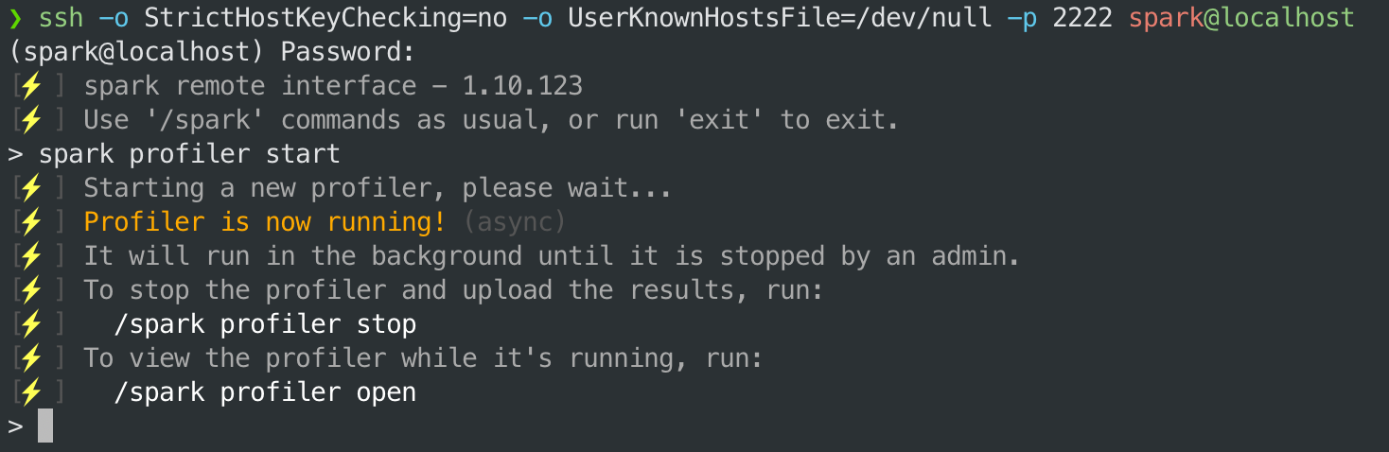This screenshot has width=1389, height=452.
Task: Click the lightning icon before "It will run in the background"
Action: (x=31, y=256)
